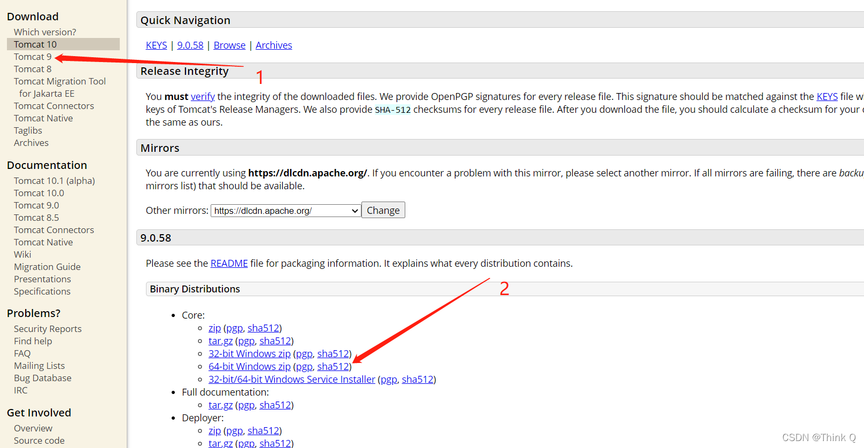Open pgp for Deployer zip

[x=235, y=431]
